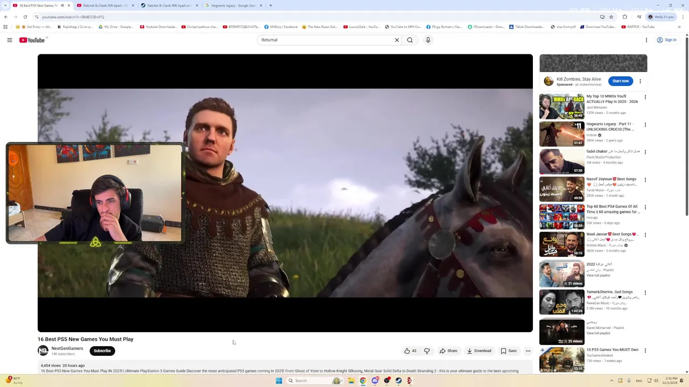Open a new browser tab
The image size is (689, 387).
pos(271,5)
